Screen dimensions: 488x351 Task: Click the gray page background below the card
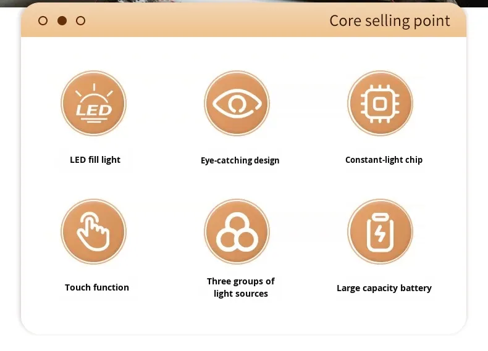(244, 344)
